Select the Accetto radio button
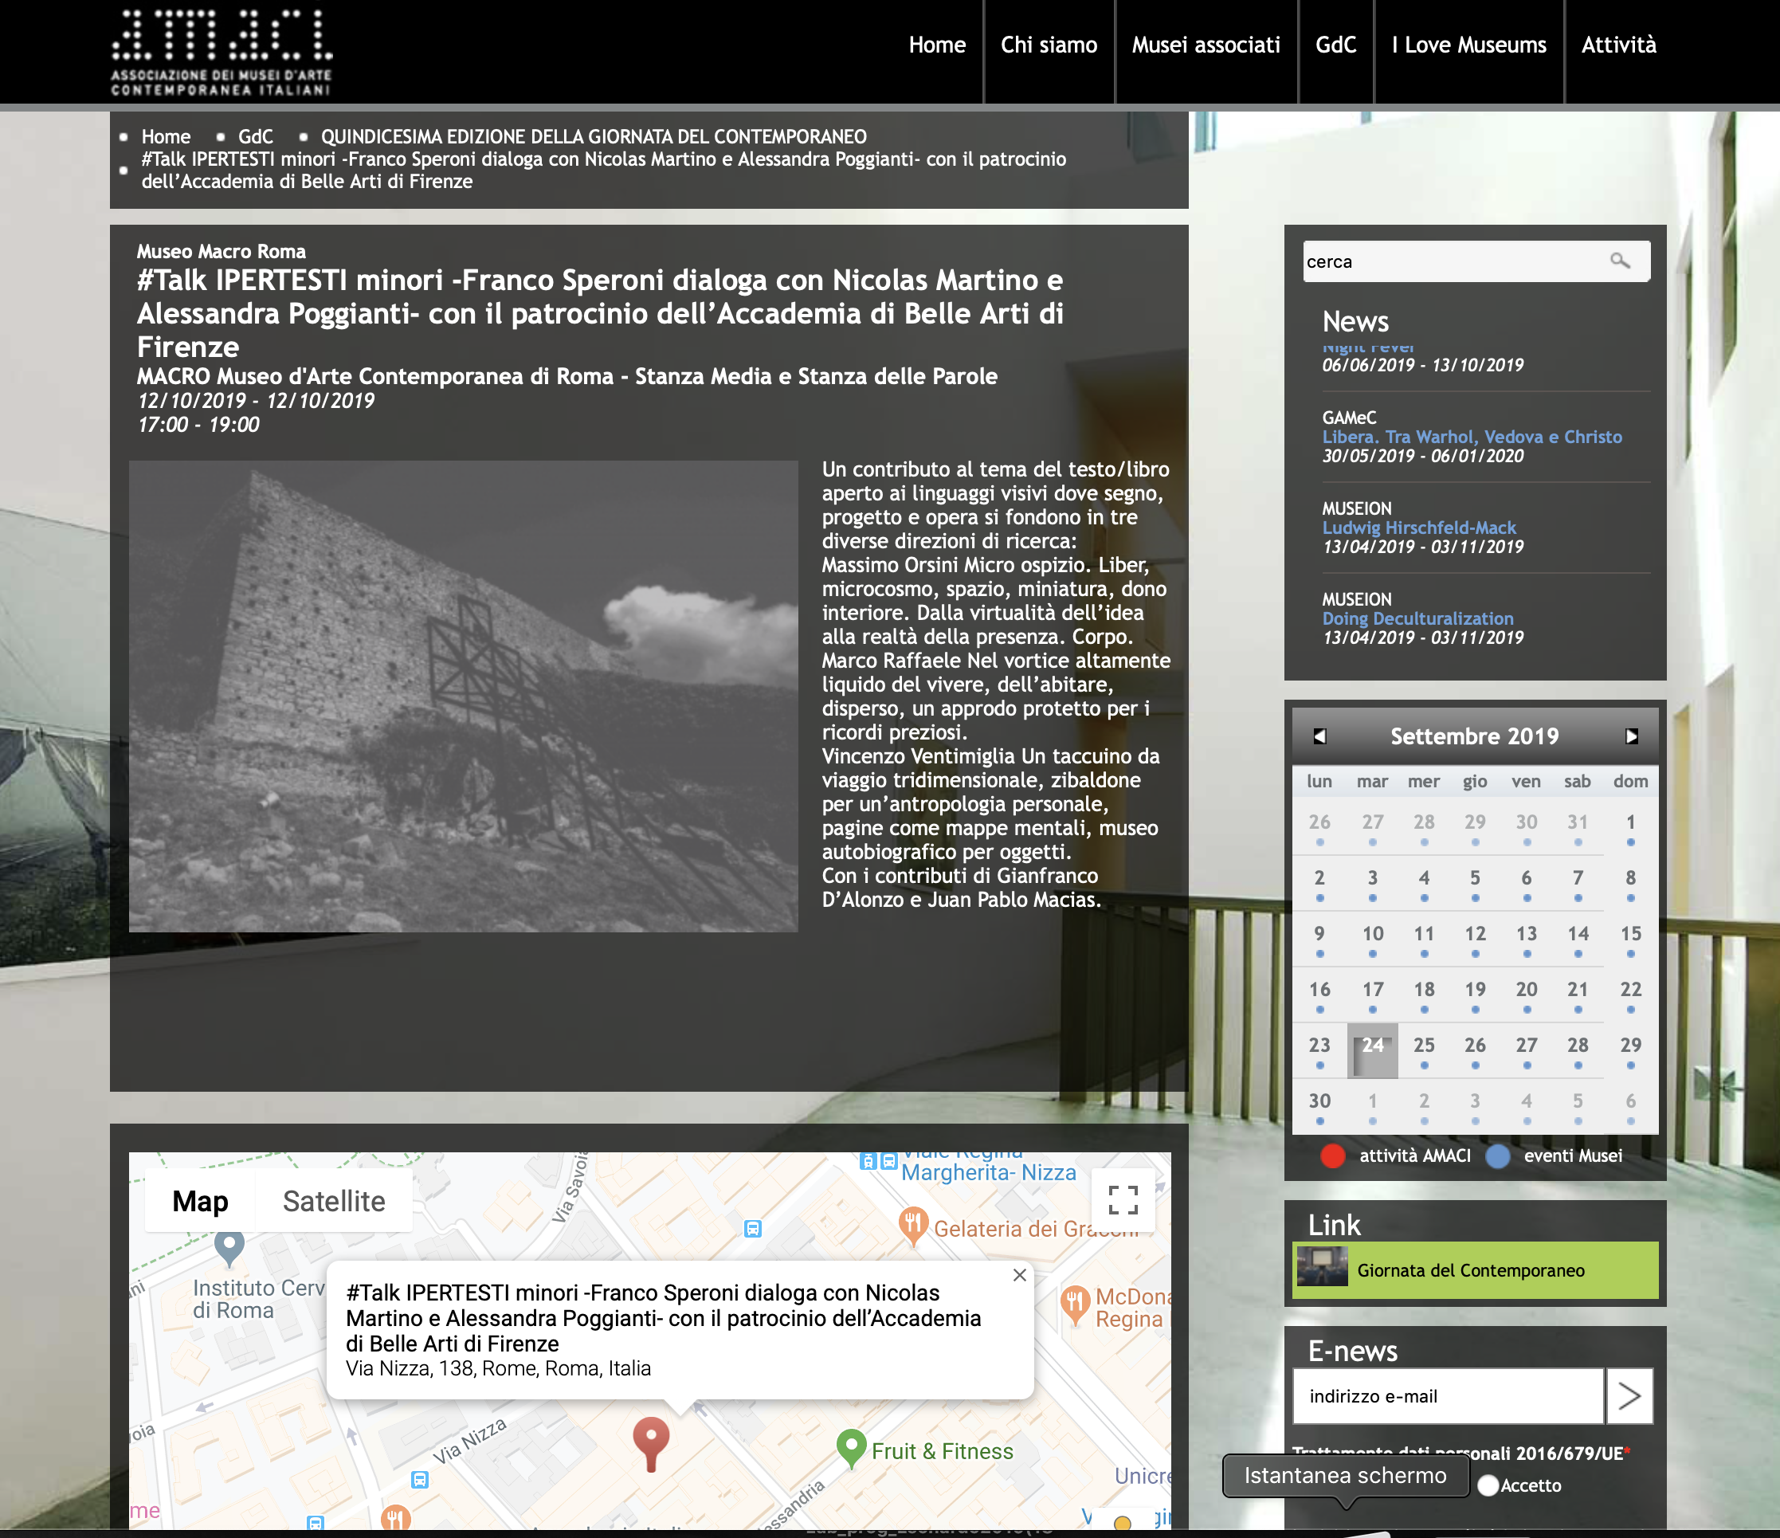The image size is (1780, 1538). [x=1488, y=1485]
